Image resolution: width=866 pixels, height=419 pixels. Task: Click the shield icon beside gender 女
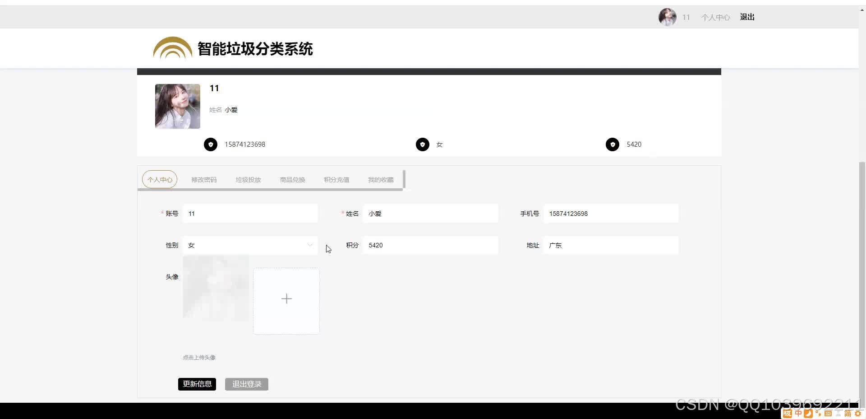422,144
